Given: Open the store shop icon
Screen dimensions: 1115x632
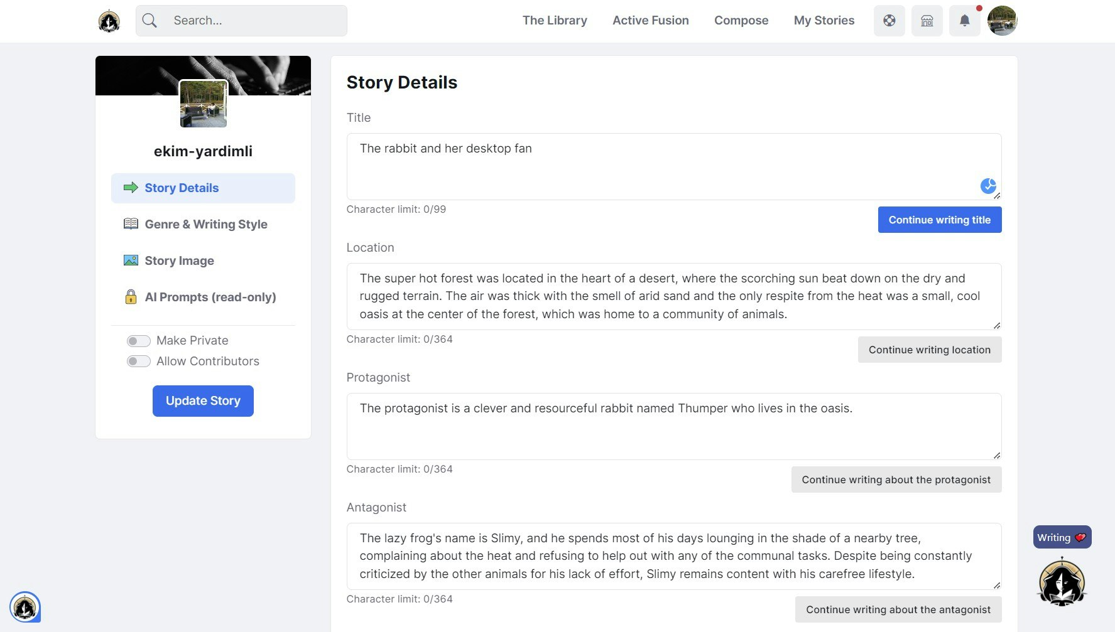Looking at the screenshot, I should pyautogui.click(x=927, y=21).
